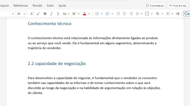Toggle italic formatting

click(x=51, y=13)
